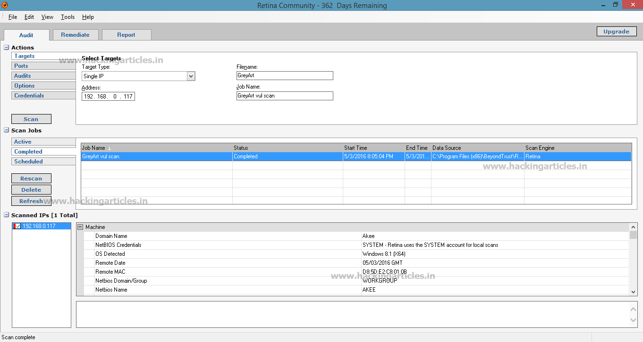Open the Target Type dropdown
This screenshot has width=643, height=342.
[x=191, y=76]
